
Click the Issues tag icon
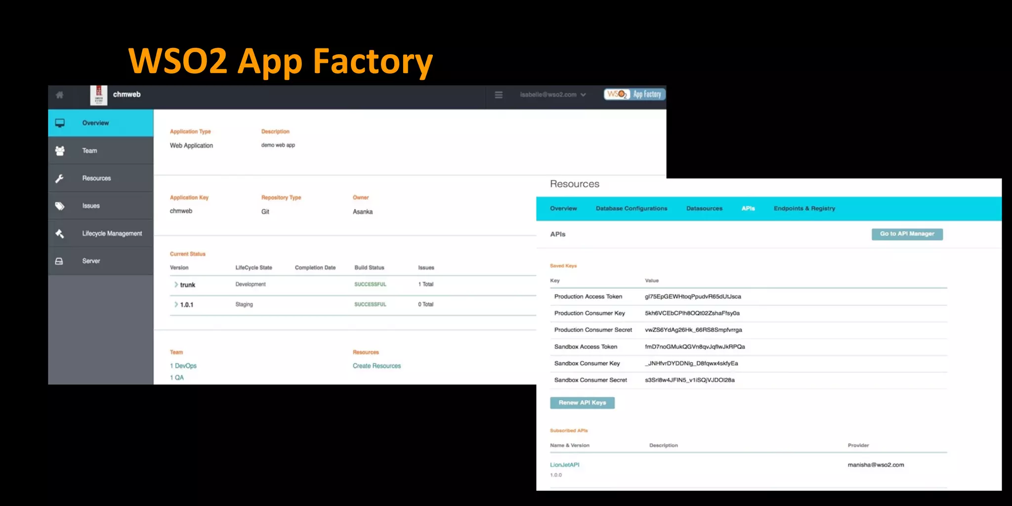[x=60, y=206]
